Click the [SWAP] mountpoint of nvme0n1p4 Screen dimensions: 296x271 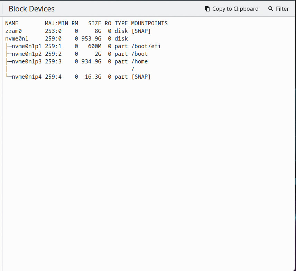click(x=141, y=77)
